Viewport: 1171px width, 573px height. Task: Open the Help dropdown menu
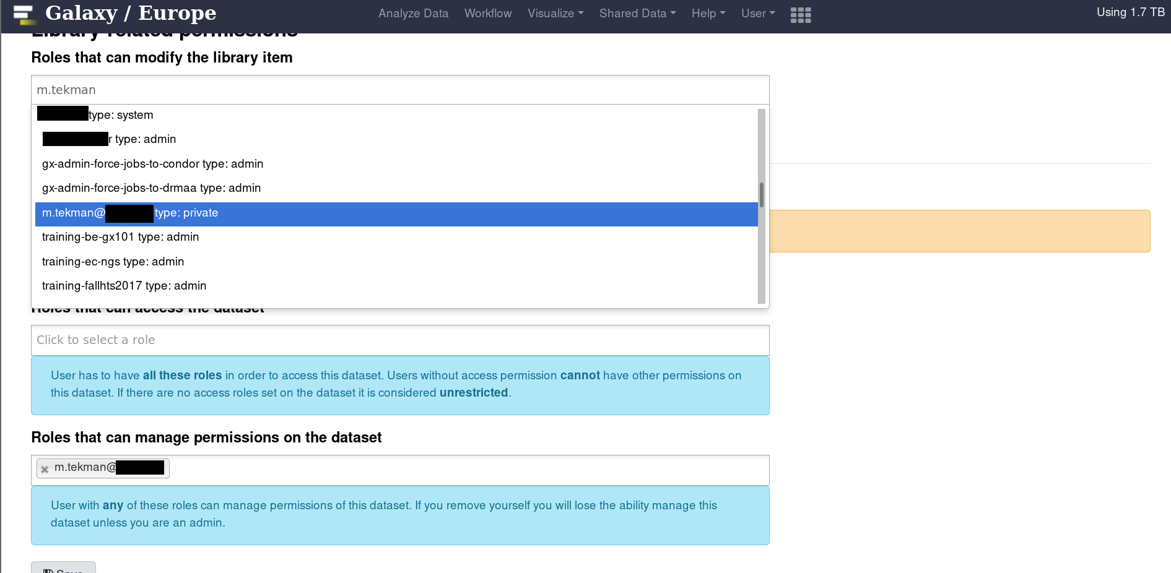coord(708,14)
